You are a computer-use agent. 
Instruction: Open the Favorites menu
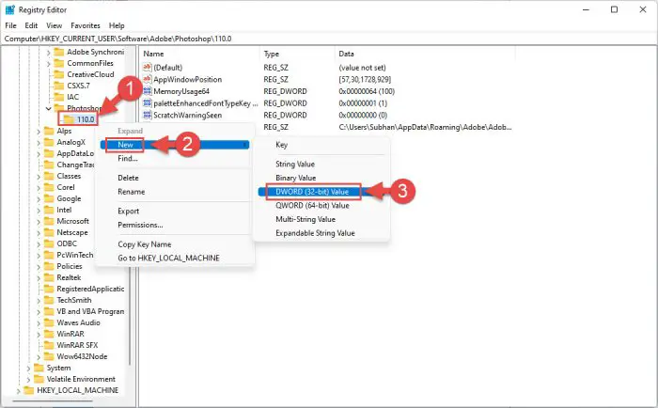(87, 25)
